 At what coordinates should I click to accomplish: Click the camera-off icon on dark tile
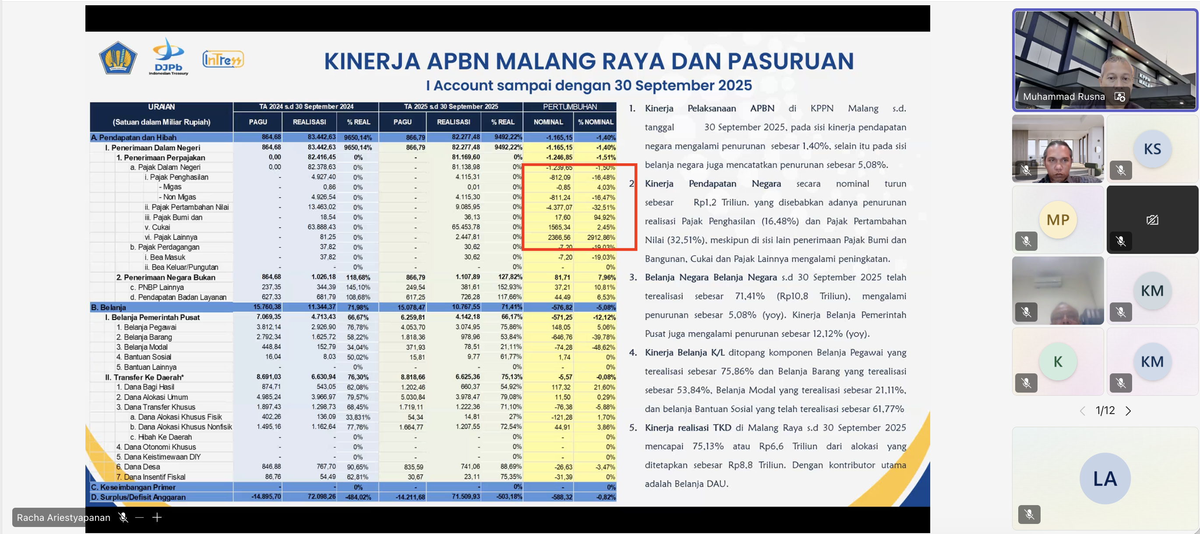[x=1152, y=220]
